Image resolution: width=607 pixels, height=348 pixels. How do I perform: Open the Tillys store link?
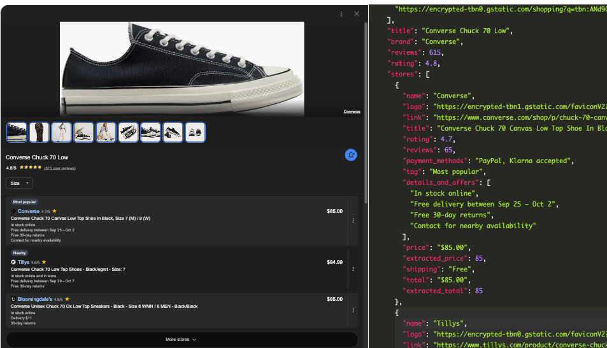(24, 262)
